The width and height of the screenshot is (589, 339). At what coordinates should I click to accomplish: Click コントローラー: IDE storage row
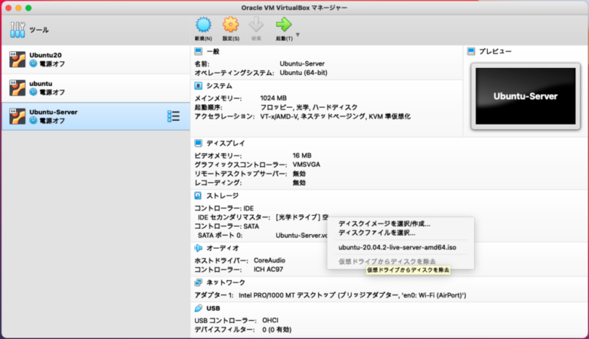coord(224,208)
